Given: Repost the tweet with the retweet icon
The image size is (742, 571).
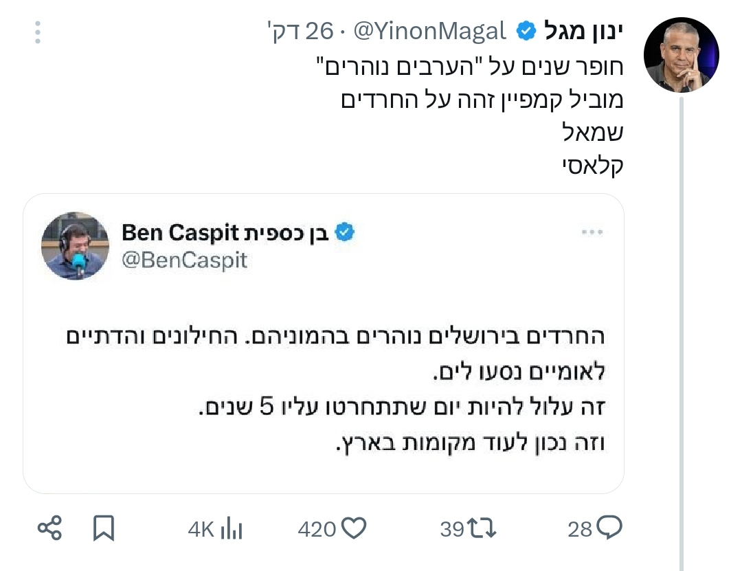Looking at the screenshot, I should 481,528.
